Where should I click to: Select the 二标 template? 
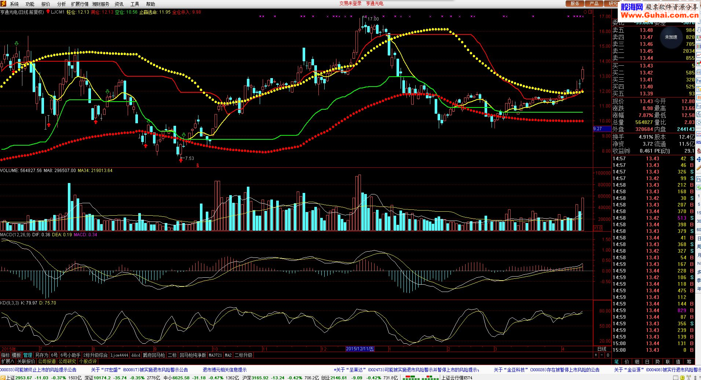172,355
